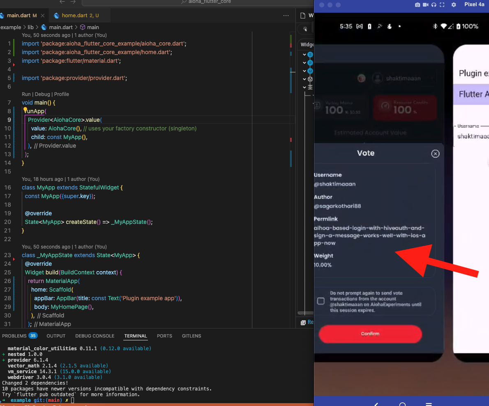The width and height of the screenshot is (489, 406).
Task: Click the 'lib' breadcrumb segment
Action: [30, 27]
